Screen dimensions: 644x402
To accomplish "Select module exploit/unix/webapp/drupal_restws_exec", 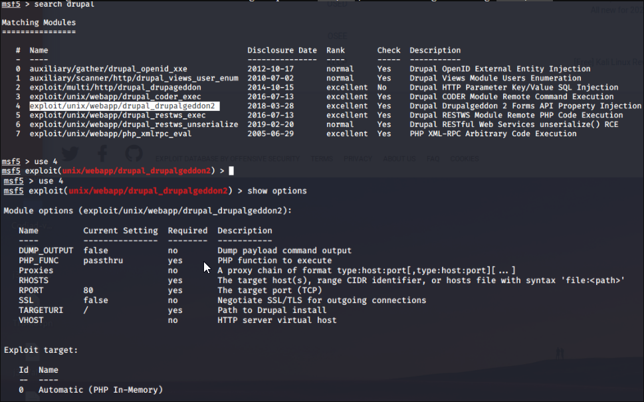I will pos(118,116).
